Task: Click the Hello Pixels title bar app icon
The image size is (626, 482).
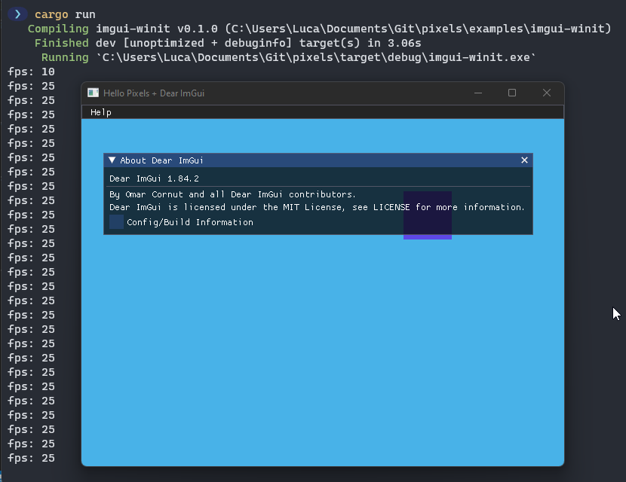Action: pyautogui.click(x=92, y=92)
